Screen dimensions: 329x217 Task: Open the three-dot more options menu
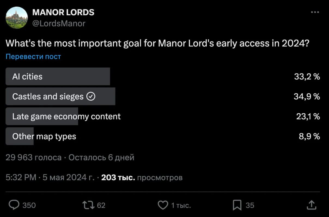point(315,12)
